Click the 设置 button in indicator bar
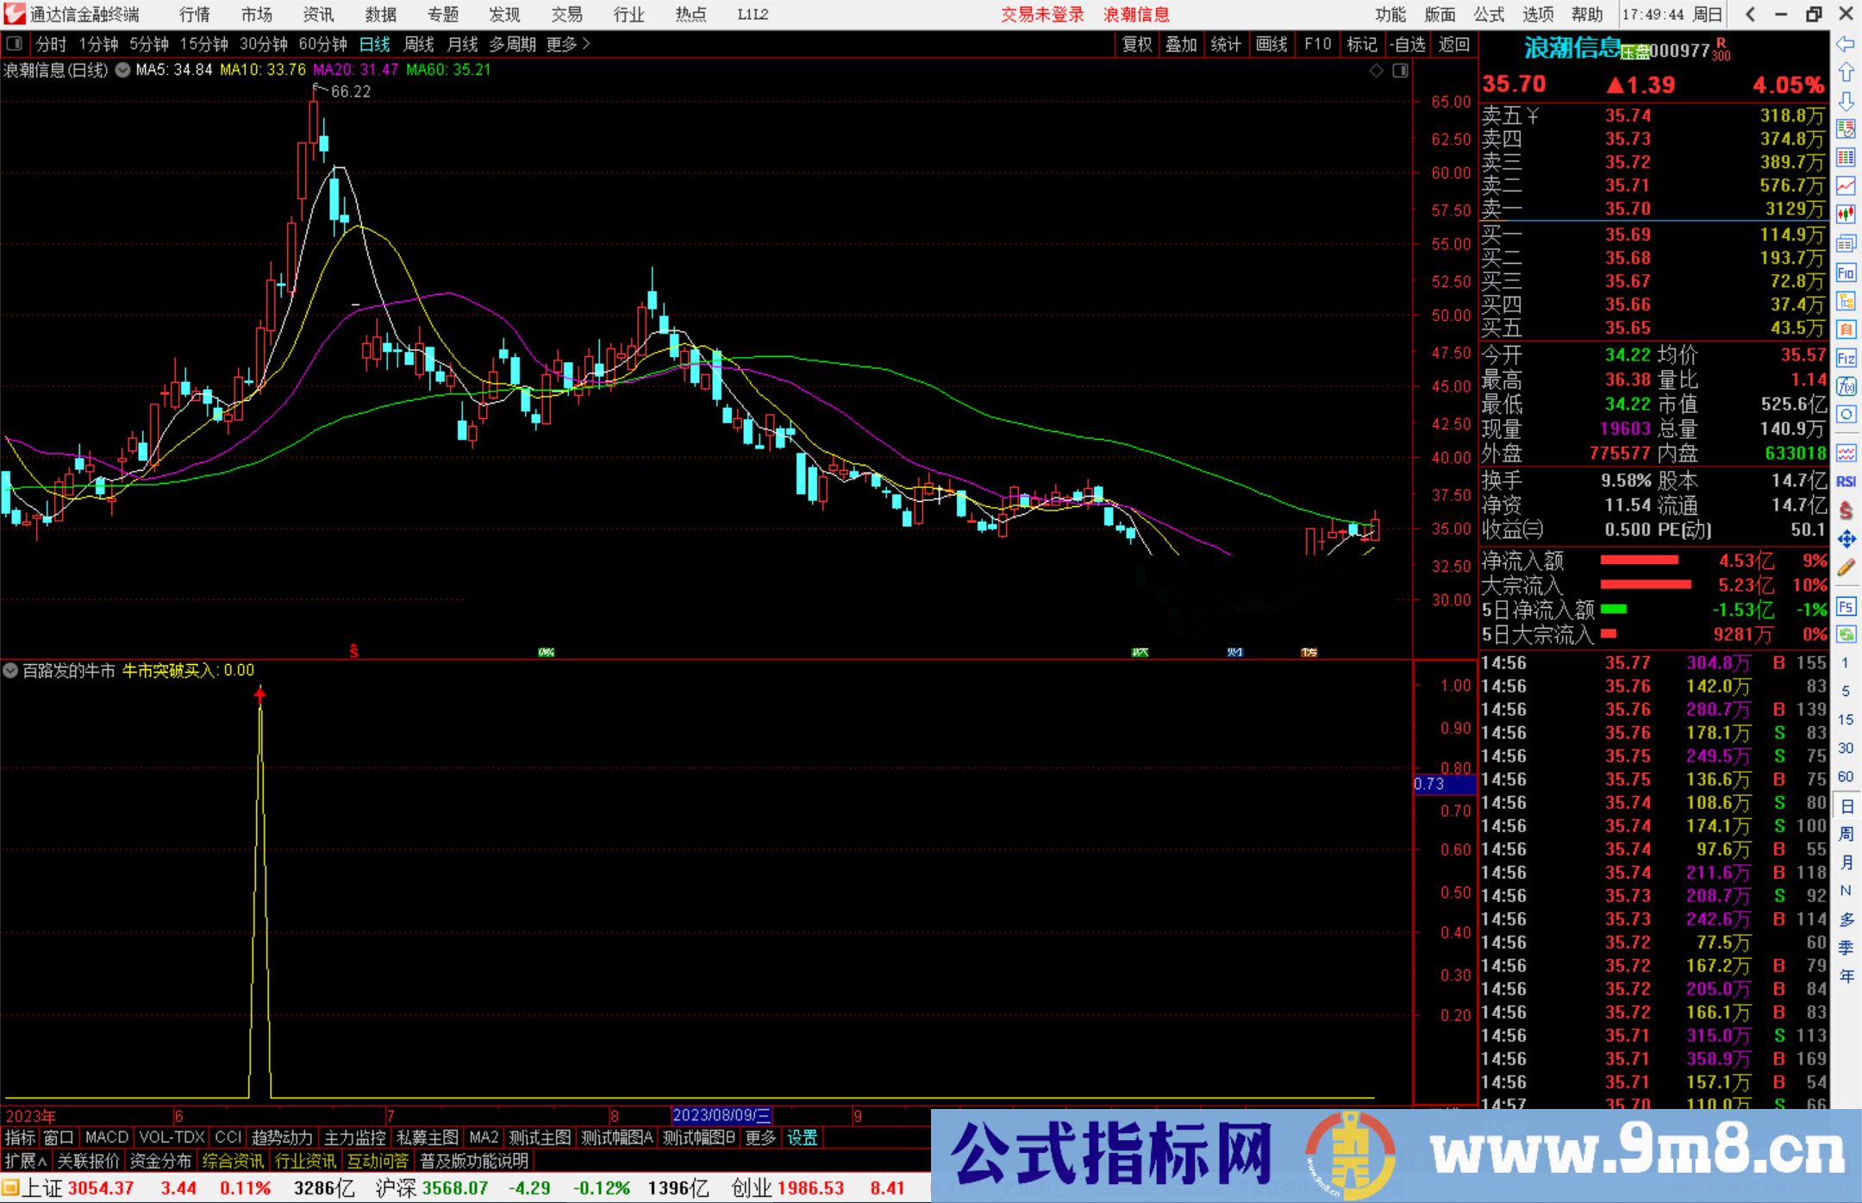The height and width of the screenshot is (1203, 1862). pos(802,1137)
